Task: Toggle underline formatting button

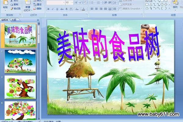Action: (57, 9)
